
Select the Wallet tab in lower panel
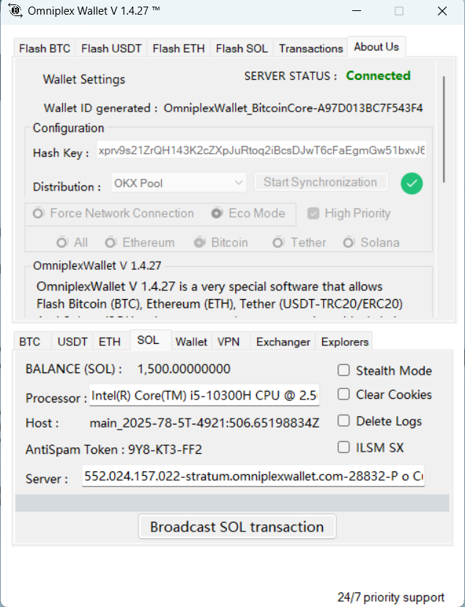coord(191,342)
